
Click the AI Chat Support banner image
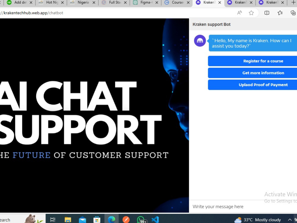[x=94, y=115]
